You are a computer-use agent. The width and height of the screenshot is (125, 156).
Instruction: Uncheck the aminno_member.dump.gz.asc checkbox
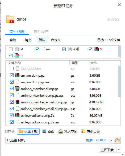pyautogui.click(x=12, y=95)
